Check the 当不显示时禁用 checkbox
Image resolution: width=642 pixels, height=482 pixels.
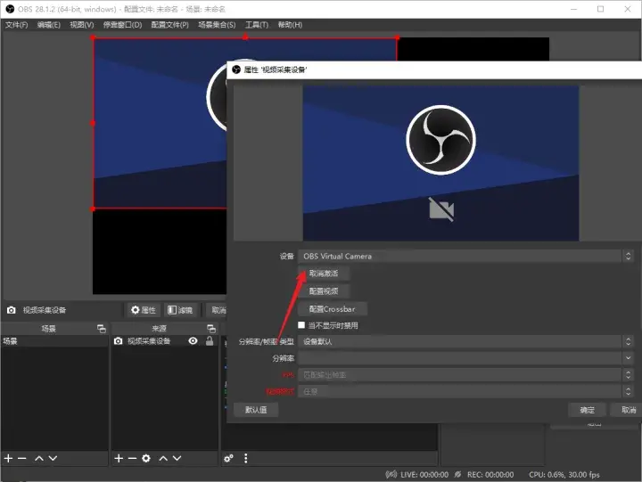pyautogui.click(x=301, y=326)
